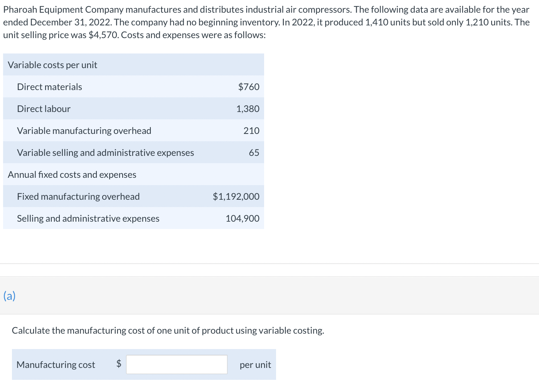Click the Variable costs per unit heading
Viewport: 539px width, 391px height.
(52, 65)
